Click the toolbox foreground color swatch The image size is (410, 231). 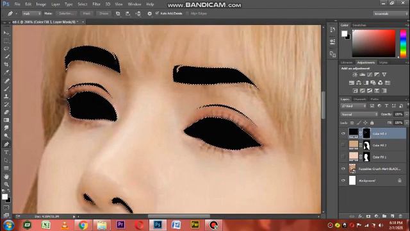pyautogui.click(x=4, y=197)
